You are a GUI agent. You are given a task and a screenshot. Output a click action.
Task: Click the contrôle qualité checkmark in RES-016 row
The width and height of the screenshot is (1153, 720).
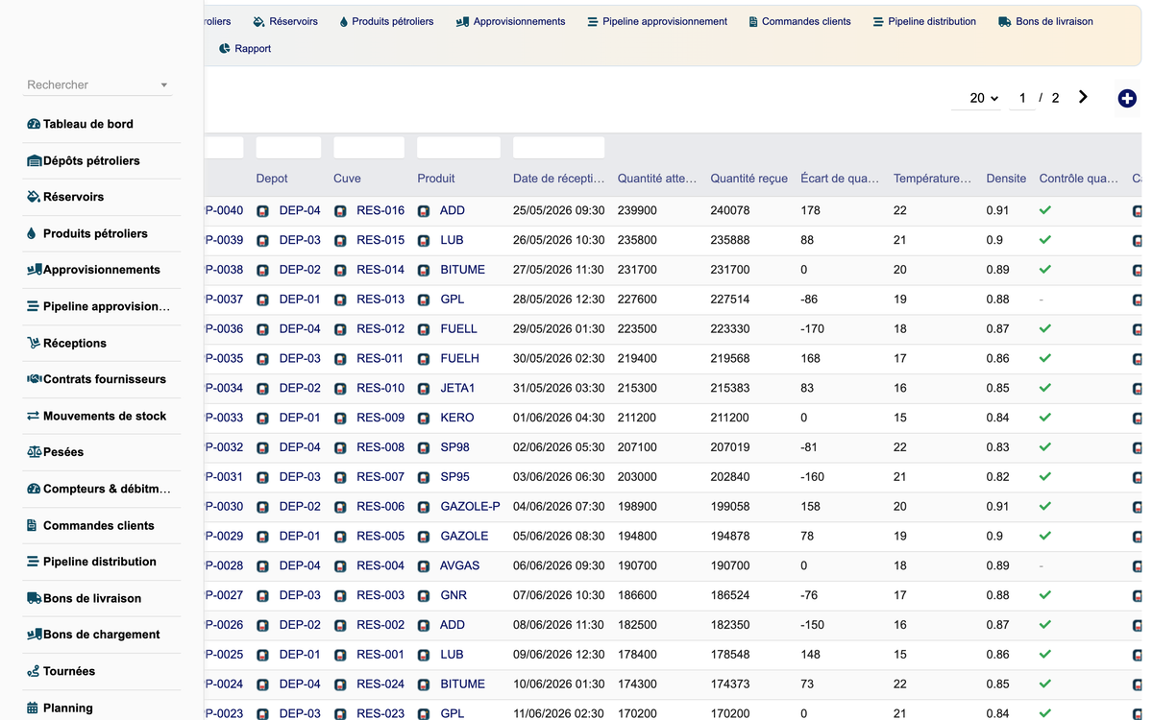[x=1045, y=210]
